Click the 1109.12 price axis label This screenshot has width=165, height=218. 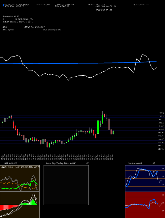point(161,116)
